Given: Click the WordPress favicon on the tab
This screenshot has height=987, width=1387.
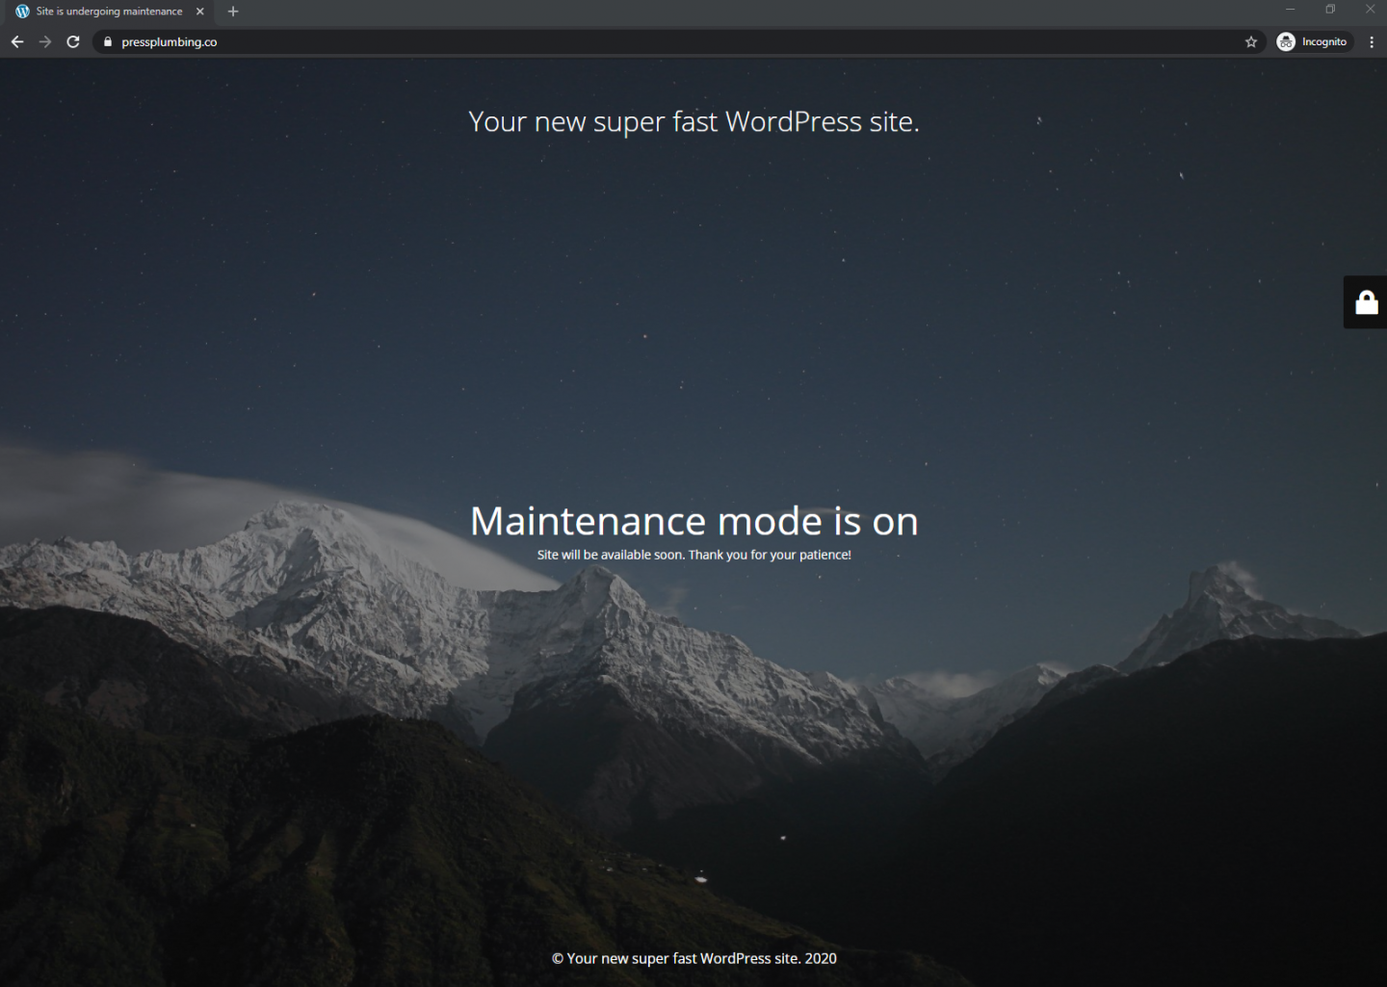Looking at the screenshot, I should [x=22, y=12].
